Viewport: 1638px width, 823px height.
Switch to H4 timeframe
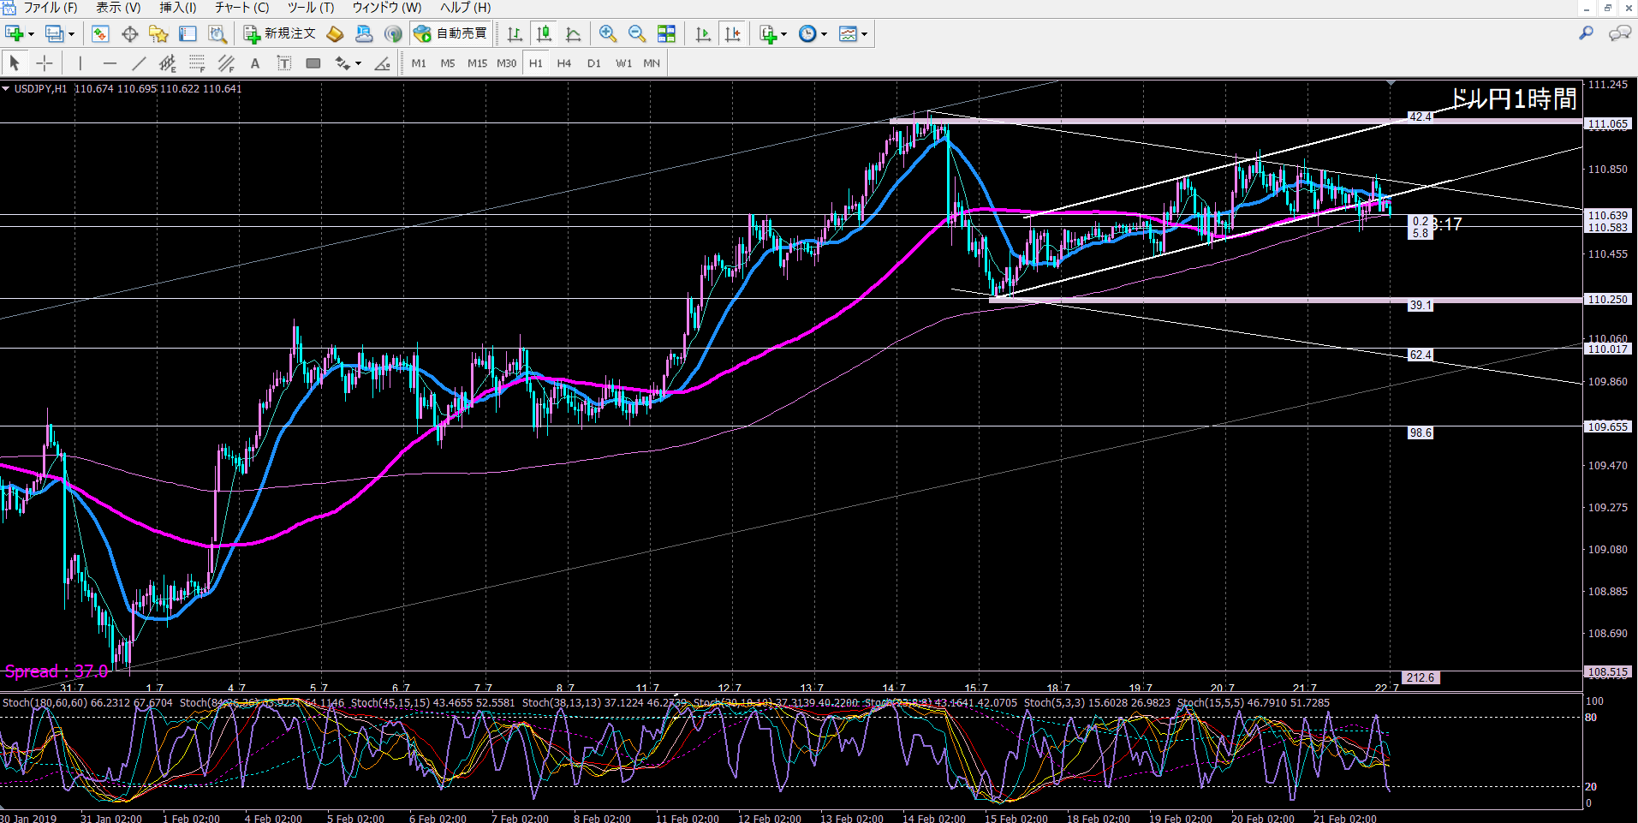coord(564,63)
